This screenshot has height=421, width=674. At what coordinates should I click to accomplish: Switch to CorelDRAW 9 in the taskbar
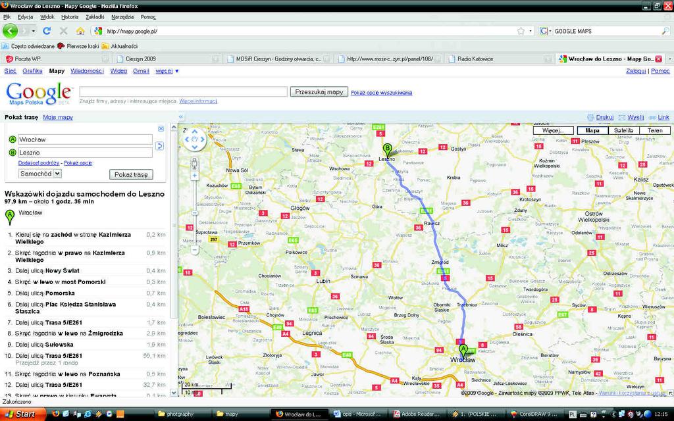coord(535,414)
